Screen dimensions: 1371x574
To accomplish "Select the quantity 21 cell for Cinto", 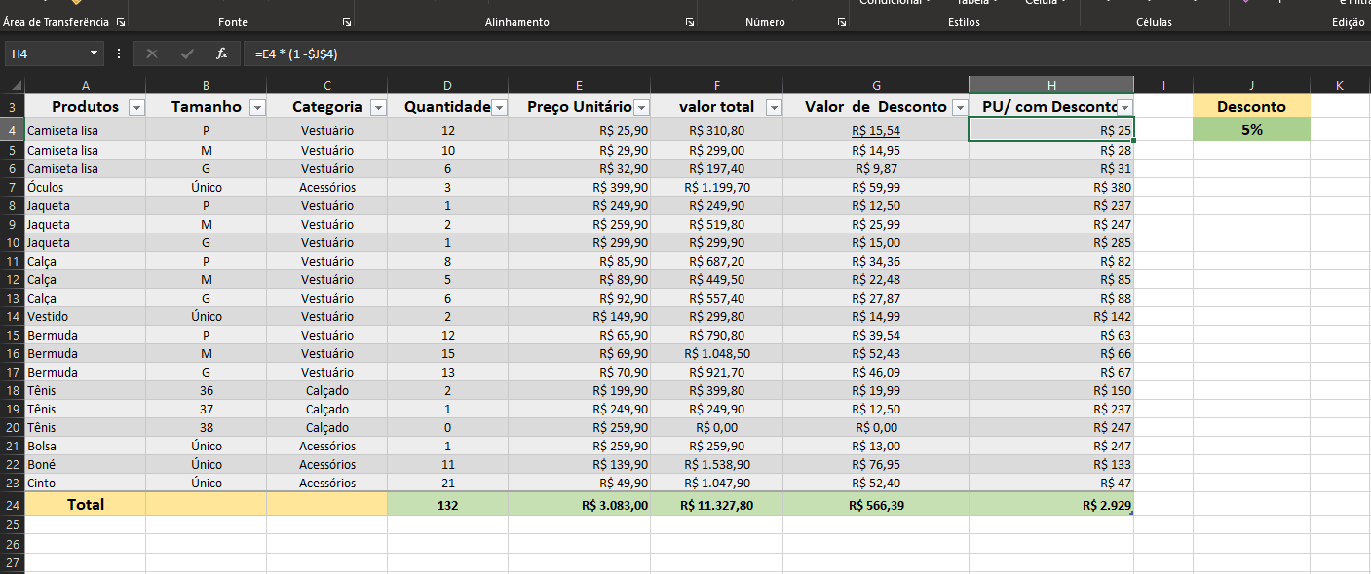I will point(447,483).
